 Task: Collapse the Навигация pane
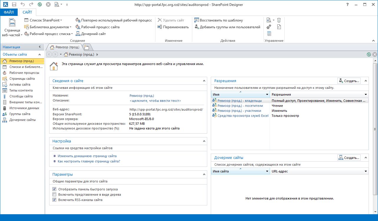pyautogui.click(x=40, y=47)
